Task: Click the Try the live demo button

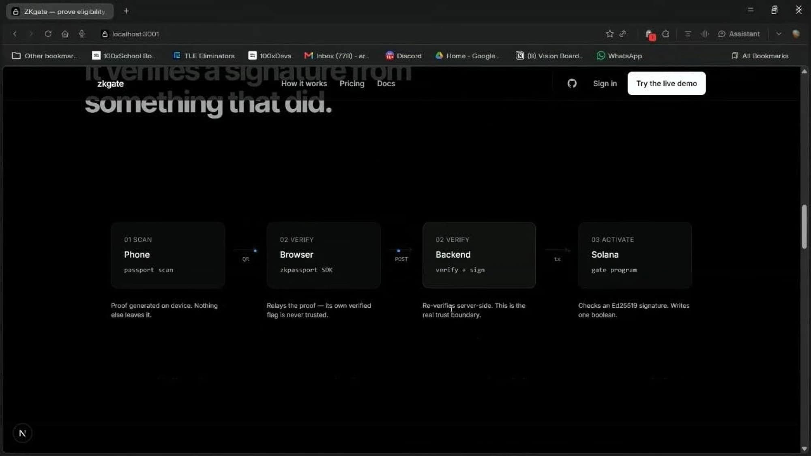Action: pyautogui.click(x=667, y=83)
